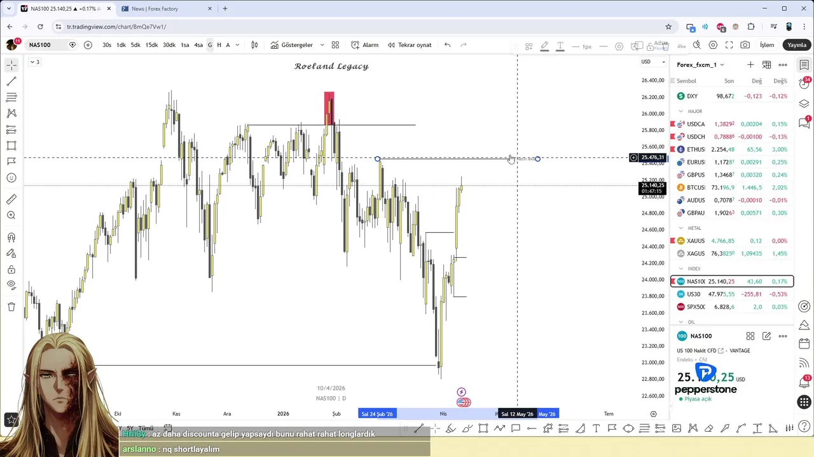This screenshot has width=814, height=457.
Task: Select the 1dk timeframe
Action: 121,45
